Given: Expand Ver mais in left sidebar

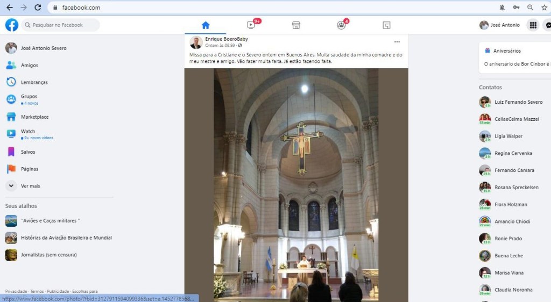Looking at the screenshot, I should click(x=30, y=186).
